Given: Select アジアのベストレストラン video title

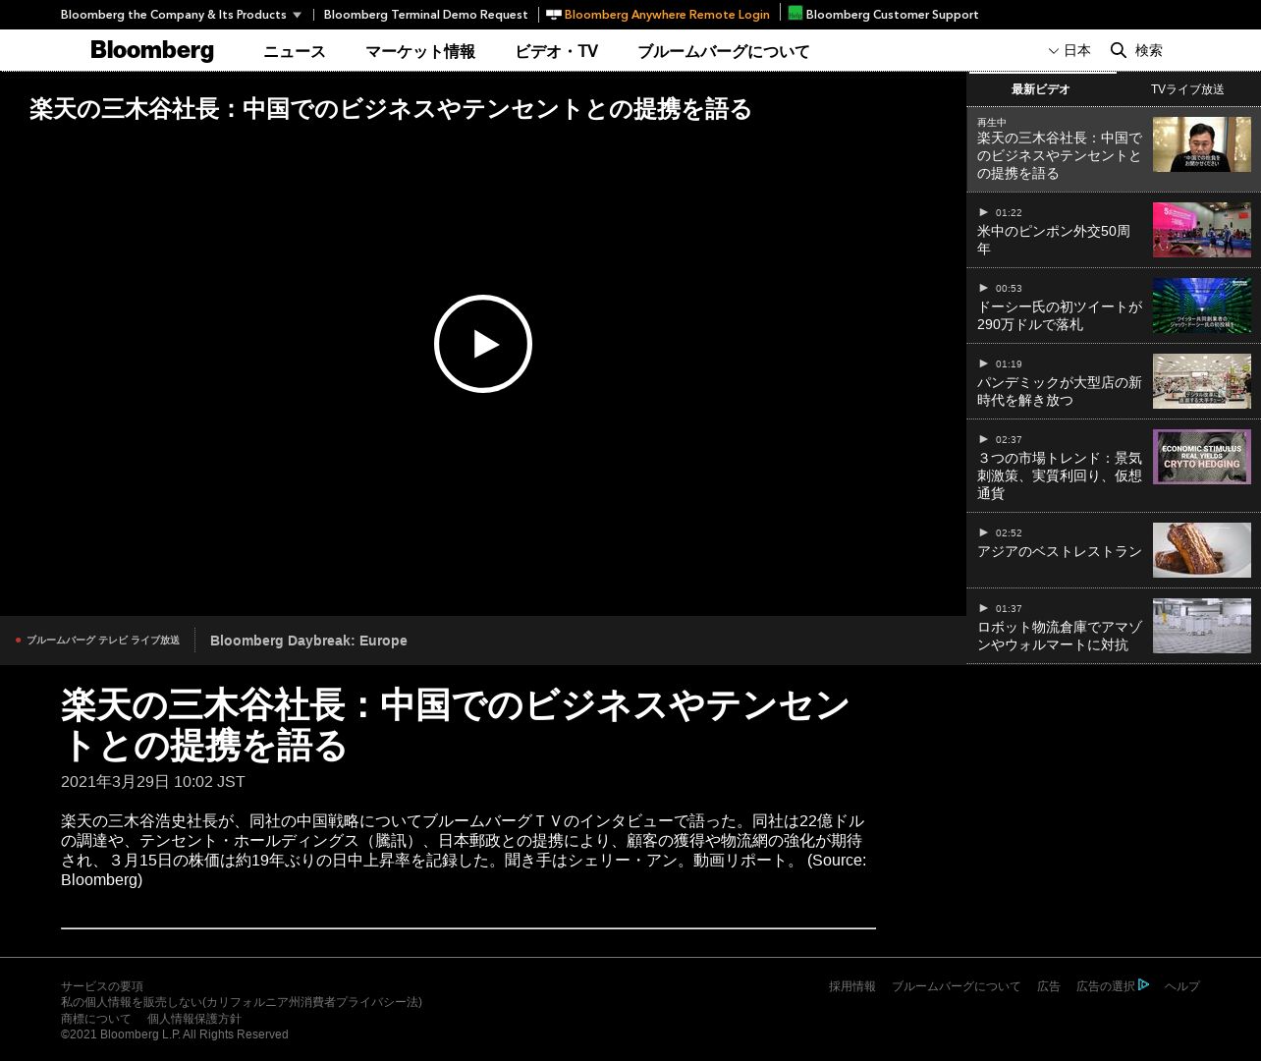Looking at the screenshot, I should [x=1060, y=552].
